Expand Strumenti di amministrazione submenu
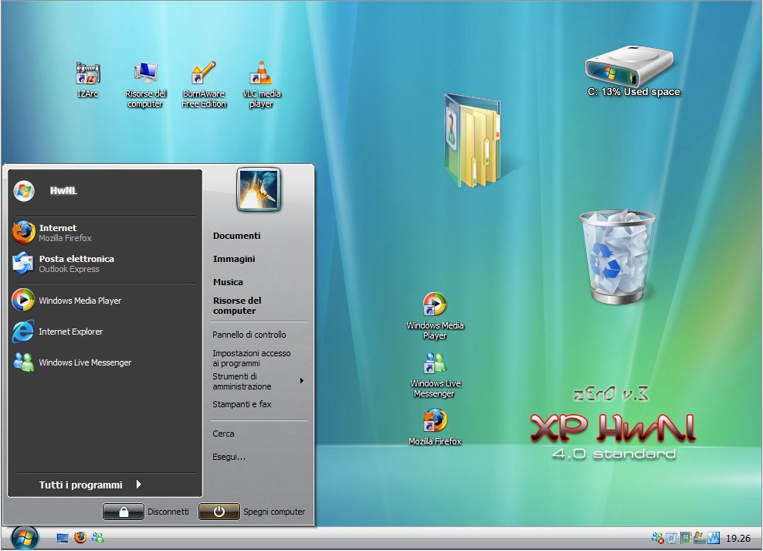 pyautogui.click(x=259, y=381)
